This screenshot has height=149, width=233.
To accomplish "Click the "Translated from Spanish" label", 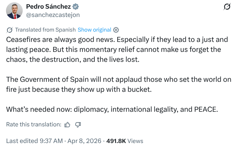I will click(x=45, y=30).
